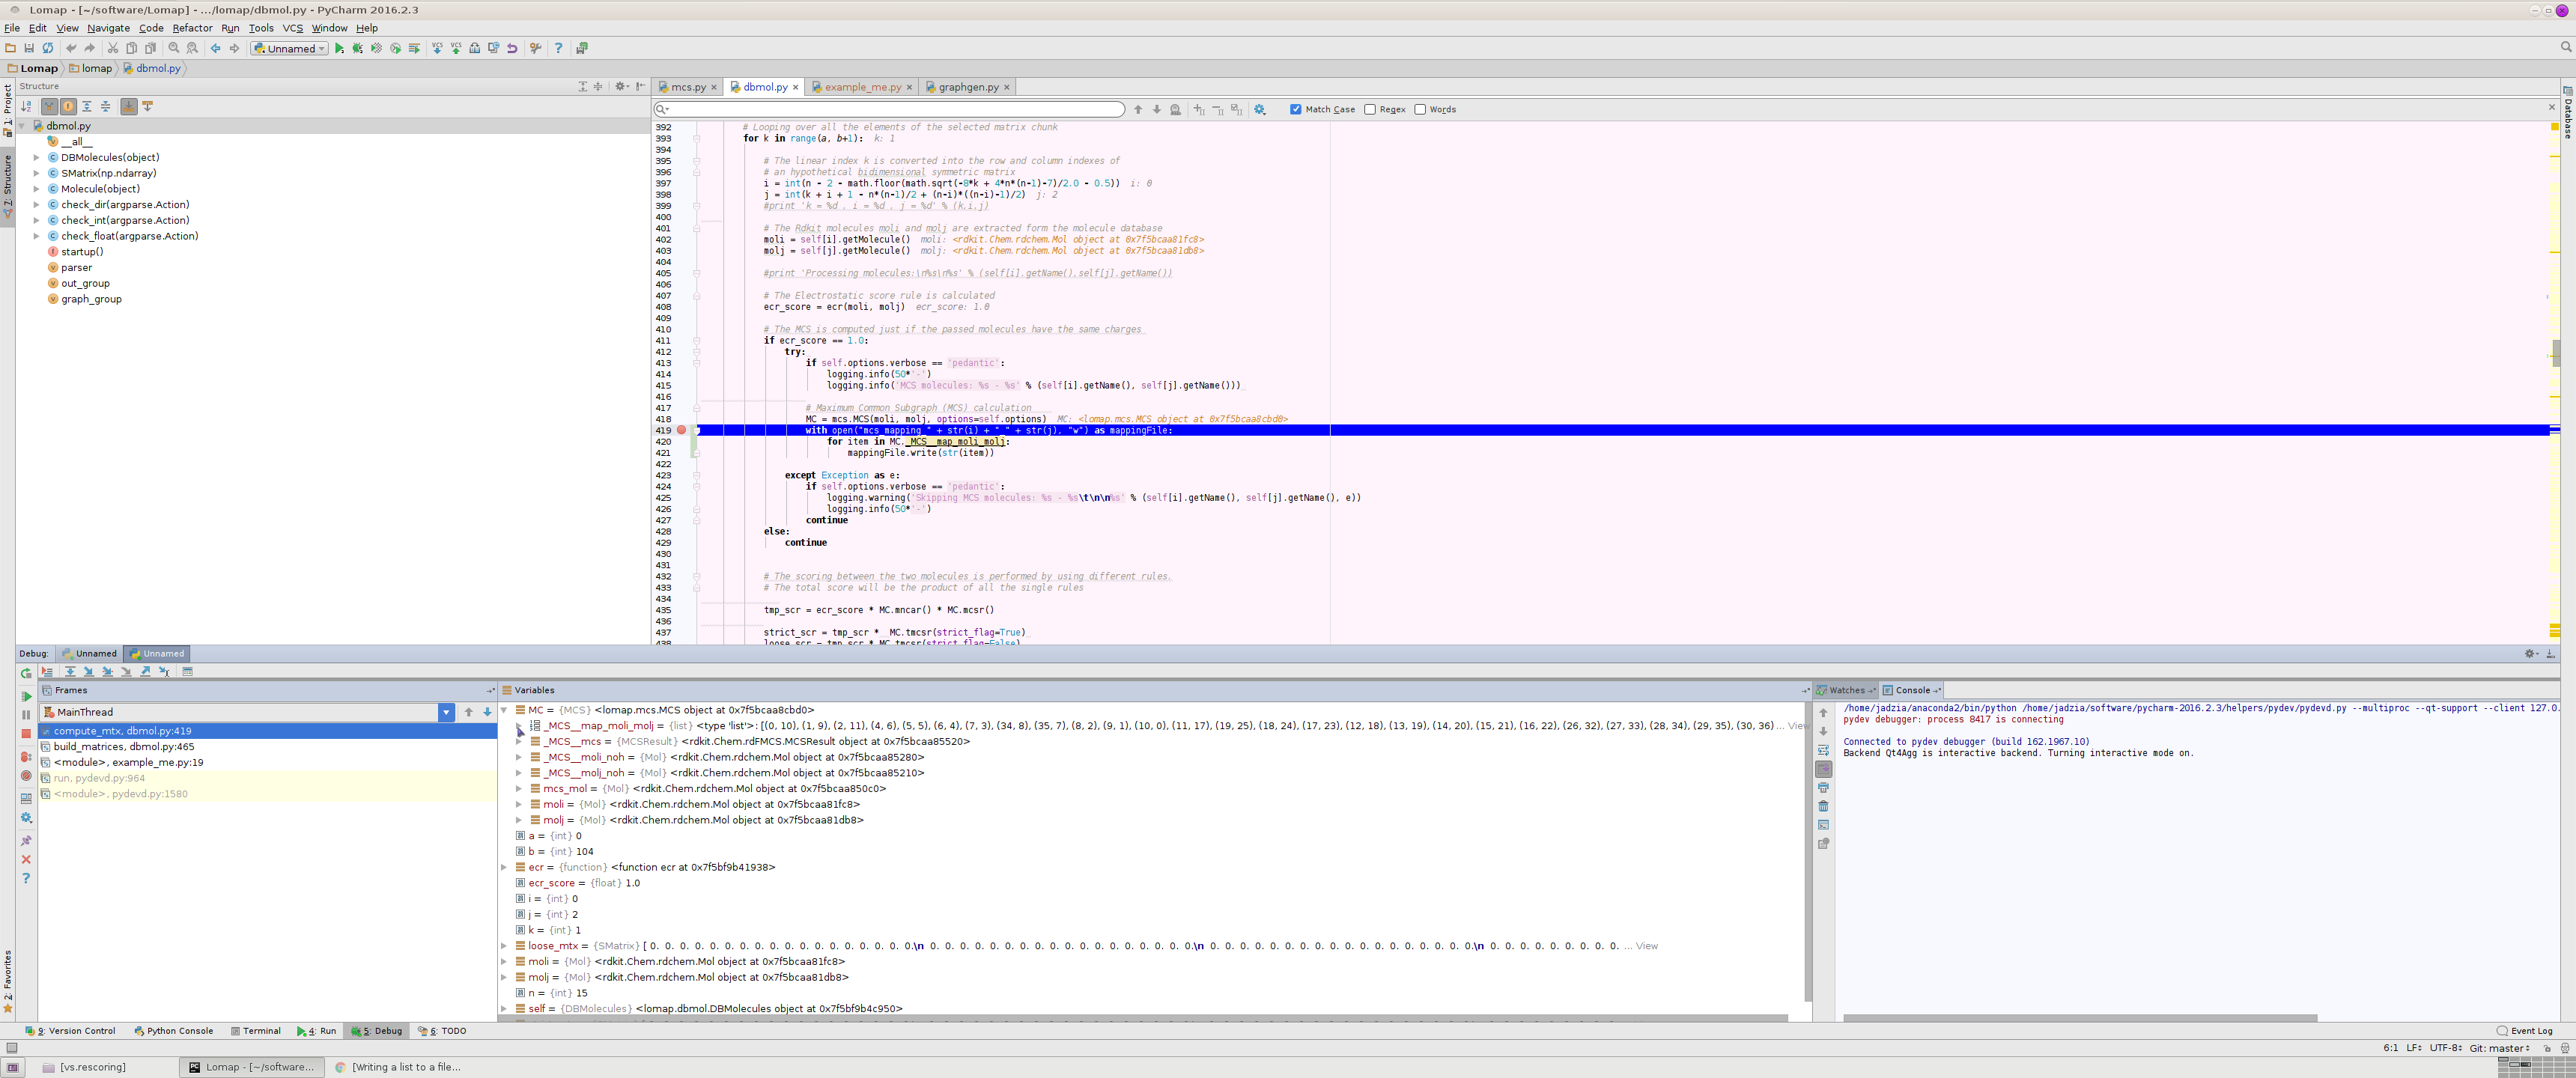This screenshot has height=1078, width=2576.
Task: Click the Find magnifier icon in toolbar
Action: click(174, 48)
